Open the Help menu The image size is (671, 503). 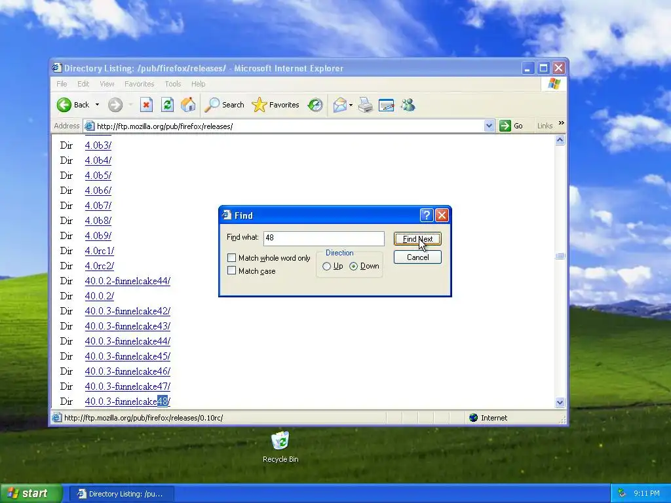pos(198,84)
